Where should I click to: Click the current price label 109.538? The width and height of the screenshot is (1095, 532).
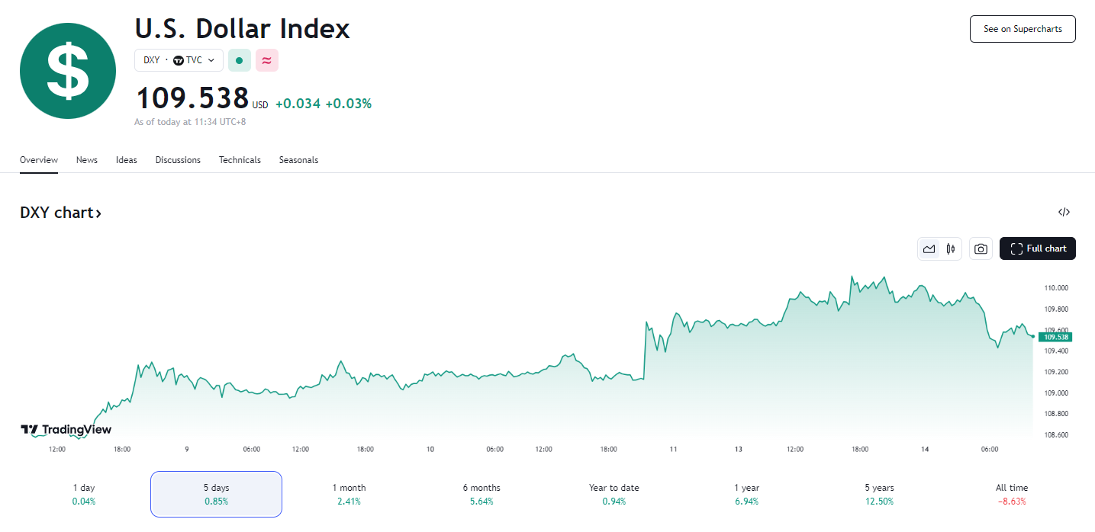[1057, 337]
